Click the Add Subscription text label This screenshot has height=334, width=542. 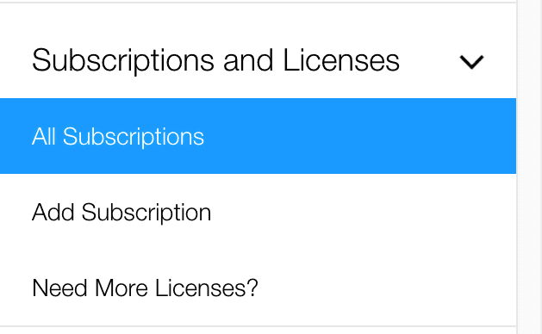point(121,213)
